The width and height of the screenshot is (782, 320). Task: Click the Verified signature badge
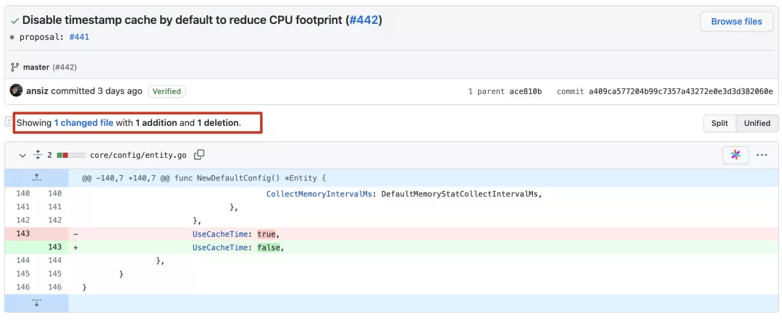167,91
